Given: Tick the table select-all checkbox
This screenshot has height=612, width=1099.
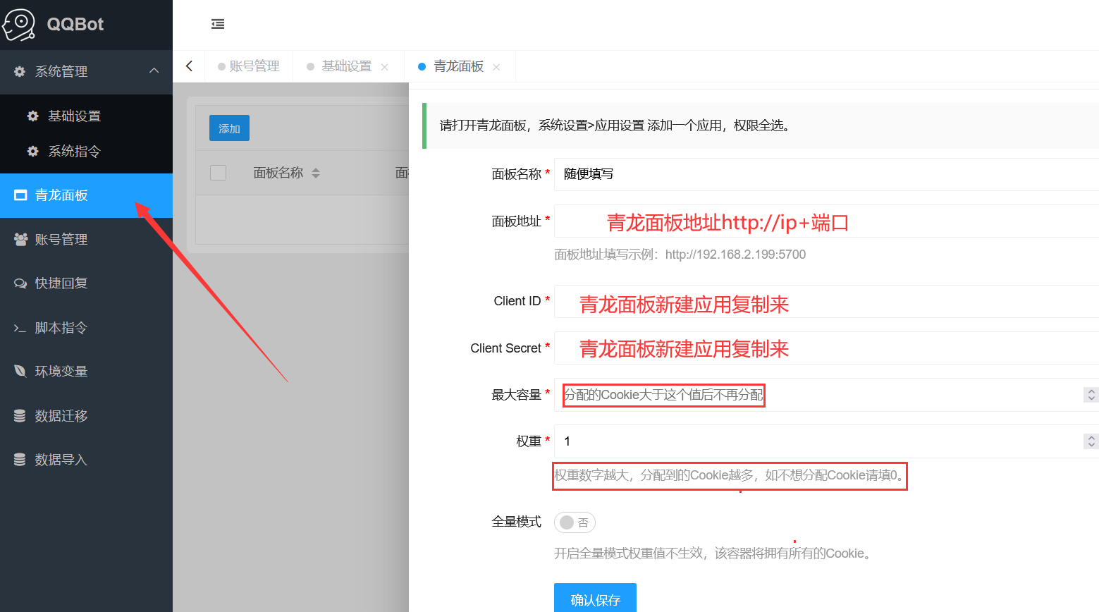Looking at the screenshot, I should [x=219, y=173].
